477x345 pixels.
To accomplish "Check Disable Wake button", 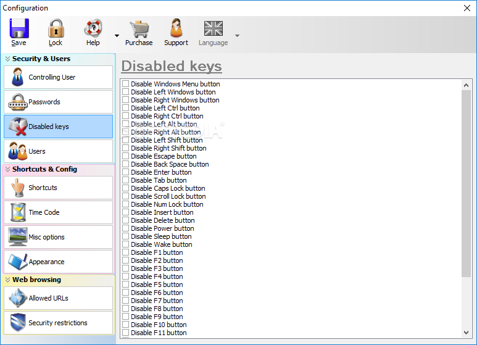I will pos(126,244).
